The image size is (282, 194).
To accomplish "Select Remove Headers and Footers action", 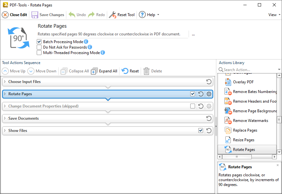I will 247,101.
